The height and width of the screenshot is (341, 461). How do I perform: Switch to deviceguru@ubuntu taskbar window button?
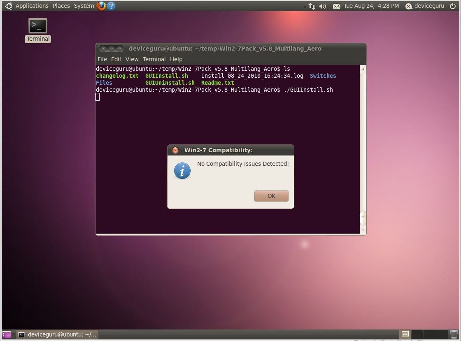(57, 334)
